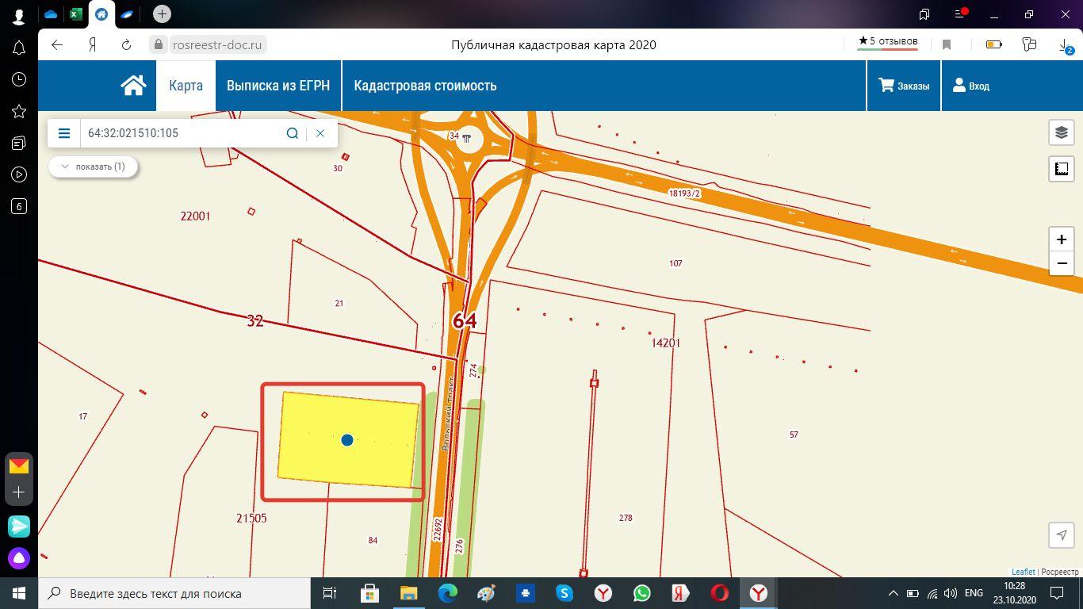Bookmark this page using the bookmark icon
The image size is (1083, 609).
tap(946, 45)
